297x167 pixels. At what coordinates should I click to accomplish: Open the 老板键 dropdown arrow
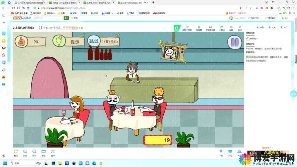click(113, 13)
